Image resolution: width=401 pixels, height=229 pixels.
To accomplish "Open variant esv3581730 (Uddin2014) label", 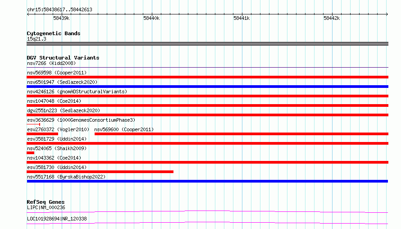I will [57, 167].
